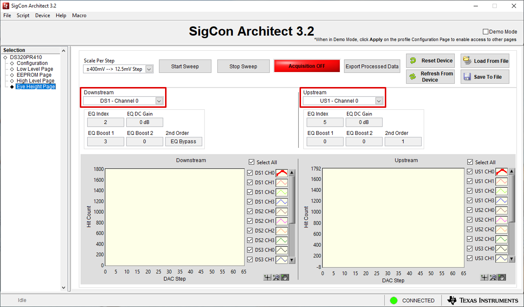Open the Downstream channel dropdown
The image size is (524, 307).
point(159,101)
